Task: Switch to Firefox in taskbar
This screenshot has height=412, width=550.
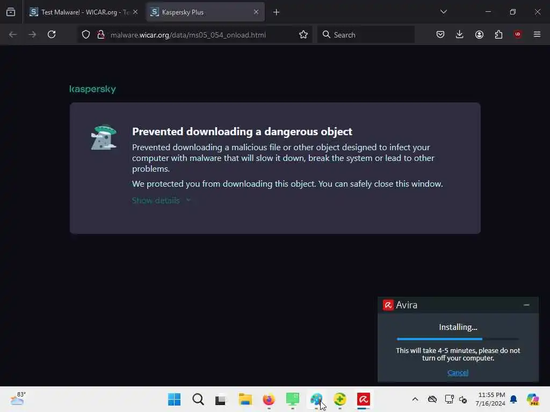Action: point(269,399)
